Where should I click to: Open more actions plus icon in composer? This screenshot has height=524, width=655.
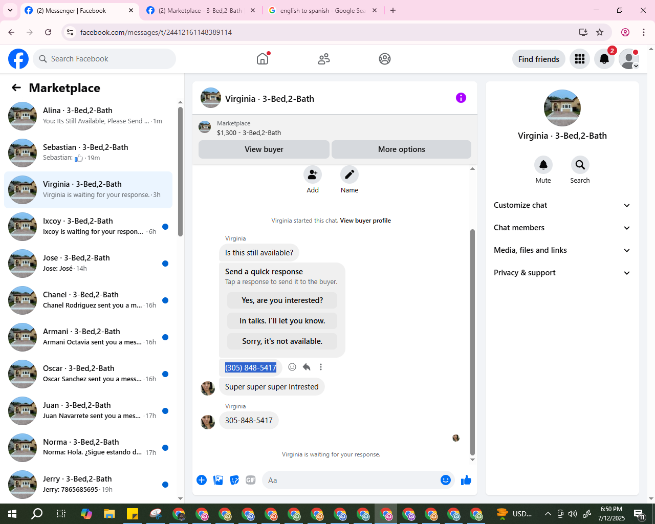pos(202,480)
